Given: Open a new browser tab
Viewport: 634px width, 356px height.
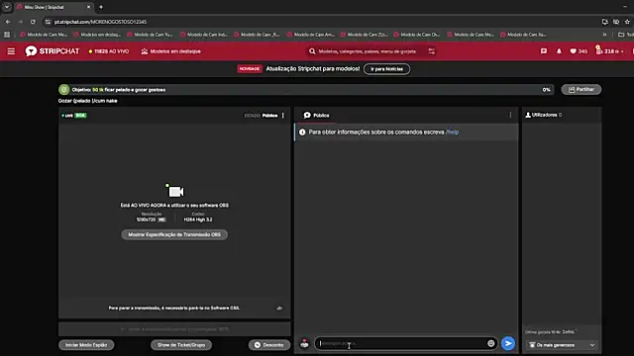Looking at the screenshot, I should (101, 7).
